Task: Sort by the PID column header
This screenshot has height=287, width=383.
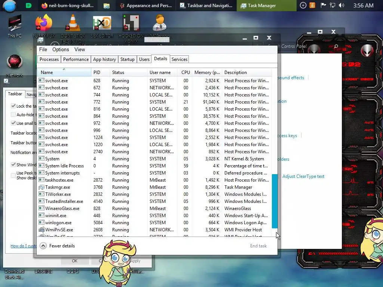Action: pyautogui.click(x=101, y=72)
